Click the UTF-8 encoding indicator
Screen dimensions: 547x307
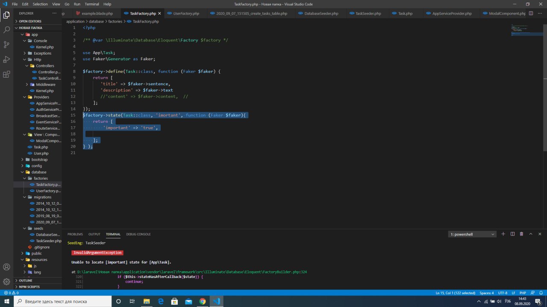click(503, 293)
